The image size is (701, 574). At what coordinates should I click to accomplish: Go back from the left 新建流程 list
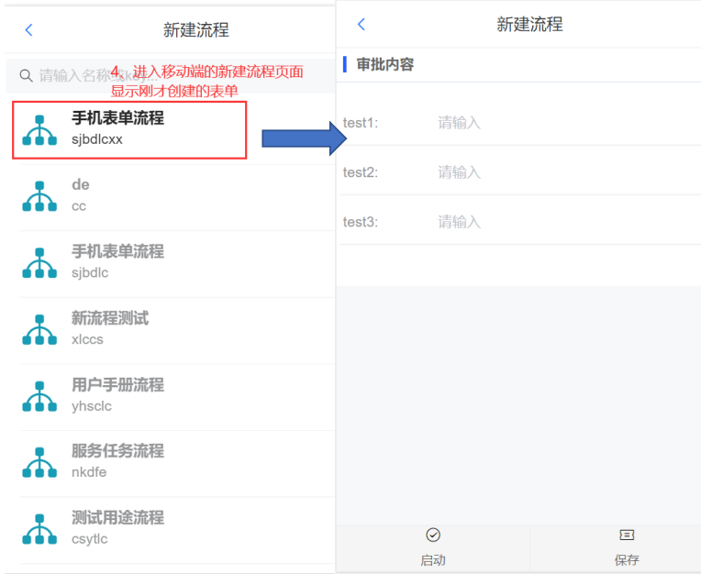[x=29, y=30]
